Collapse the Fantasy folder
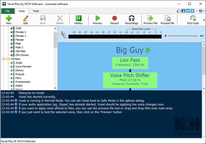Screen dimensions: 206x144 pyautogui.click(x=4, y=59)
